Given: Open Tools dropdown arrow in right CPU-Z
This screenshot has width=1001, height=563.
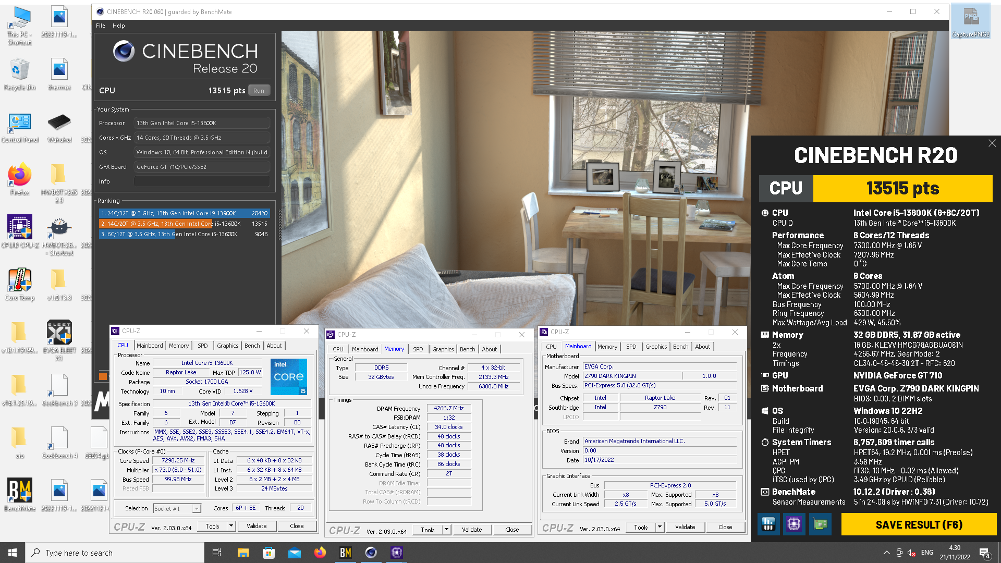Looking at the screenshot, I should pyautogui.click(x=660, y=527).
